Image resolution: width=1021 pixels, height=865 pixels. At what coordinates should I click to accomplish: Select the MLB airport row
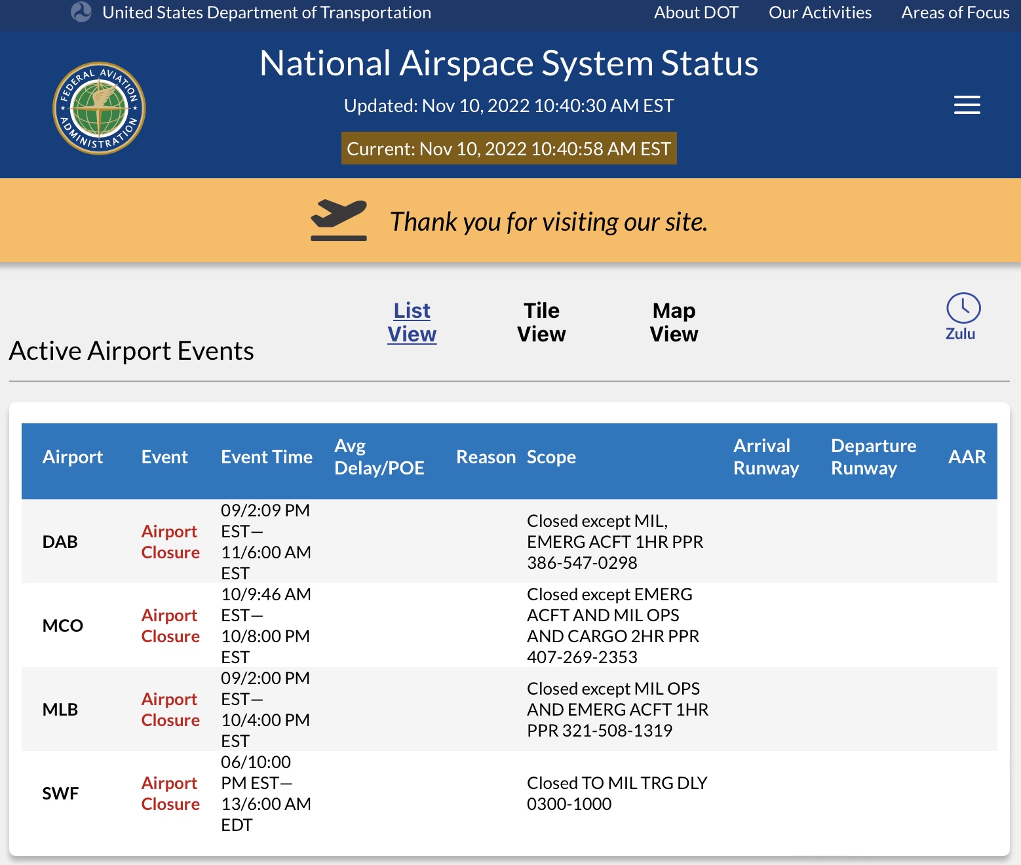coord(60,710)
